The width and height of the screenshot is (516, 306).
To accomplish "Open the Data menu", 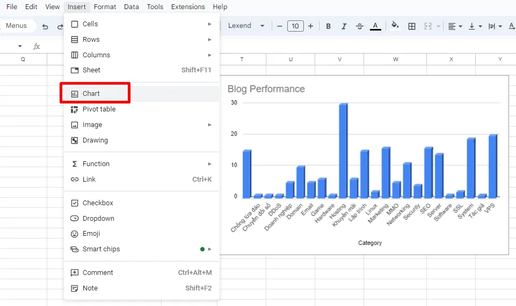I will tap(132, 6).
